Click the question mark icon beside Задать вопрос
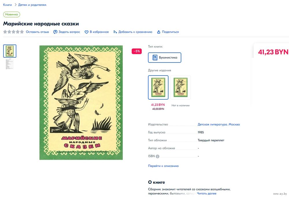This screenshot has height=197, width=289. click(x=55, y=32)
